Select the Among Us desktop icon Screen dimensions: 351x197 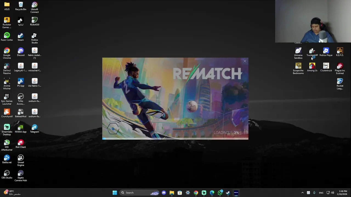point(312,67)
